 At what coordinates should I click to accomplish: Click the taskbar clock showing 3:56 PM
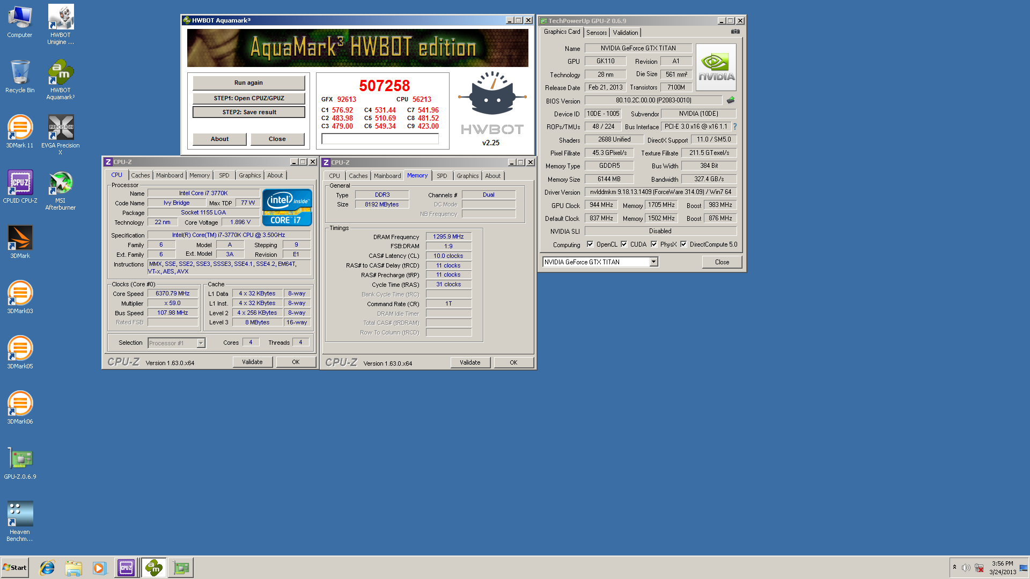(1003, 568)
